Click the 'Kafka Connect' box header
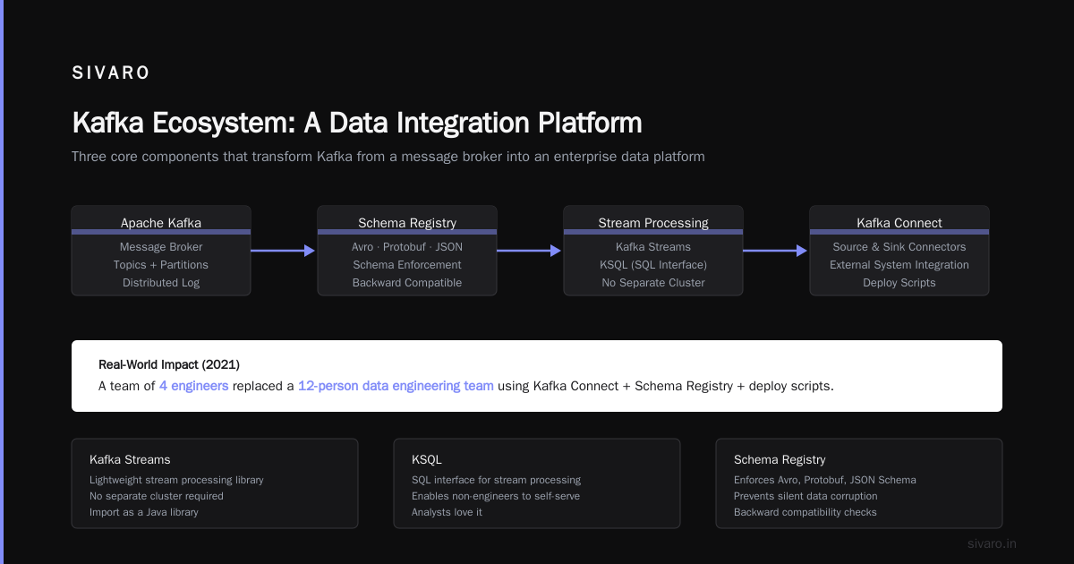 899,223
